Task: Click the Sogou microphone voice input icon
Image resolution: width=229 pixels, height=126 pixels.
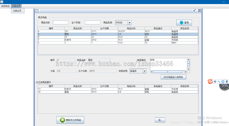Action: 227,82
